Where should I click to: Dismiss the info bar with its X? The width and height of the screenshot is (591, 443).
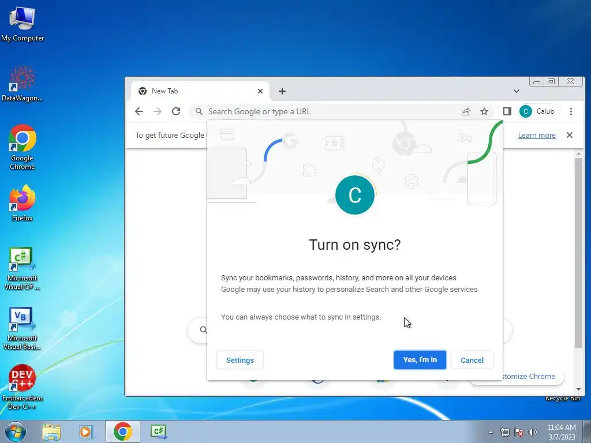pyautogui.click(x=570, y=135)
